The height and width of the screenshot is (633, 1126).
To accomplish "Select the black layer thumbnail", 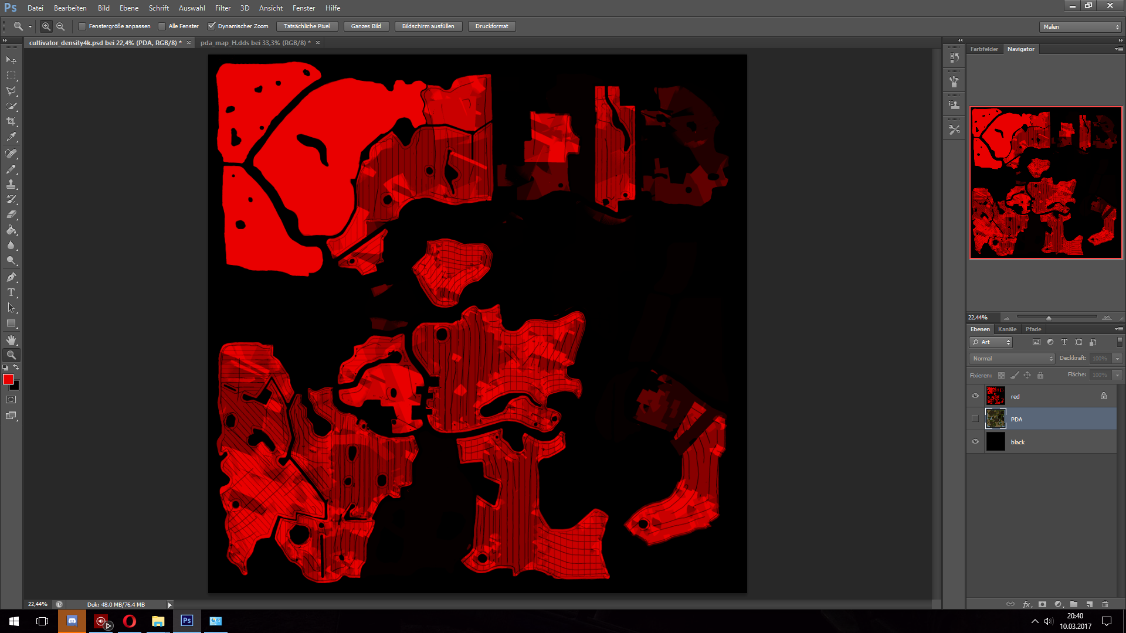I will (x=995, y=442).
